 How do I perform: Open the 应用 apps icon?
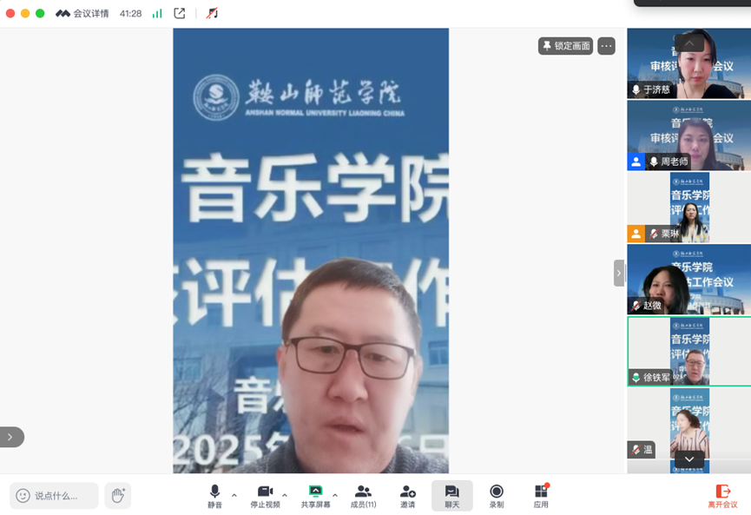coord(541,496)
